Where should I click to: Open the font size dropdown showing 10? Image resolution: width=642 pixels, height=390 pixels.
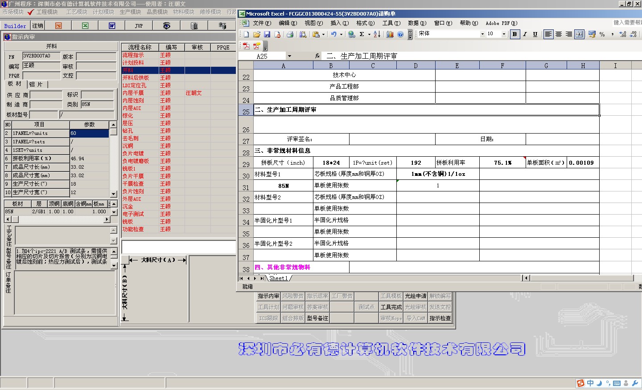504,34
